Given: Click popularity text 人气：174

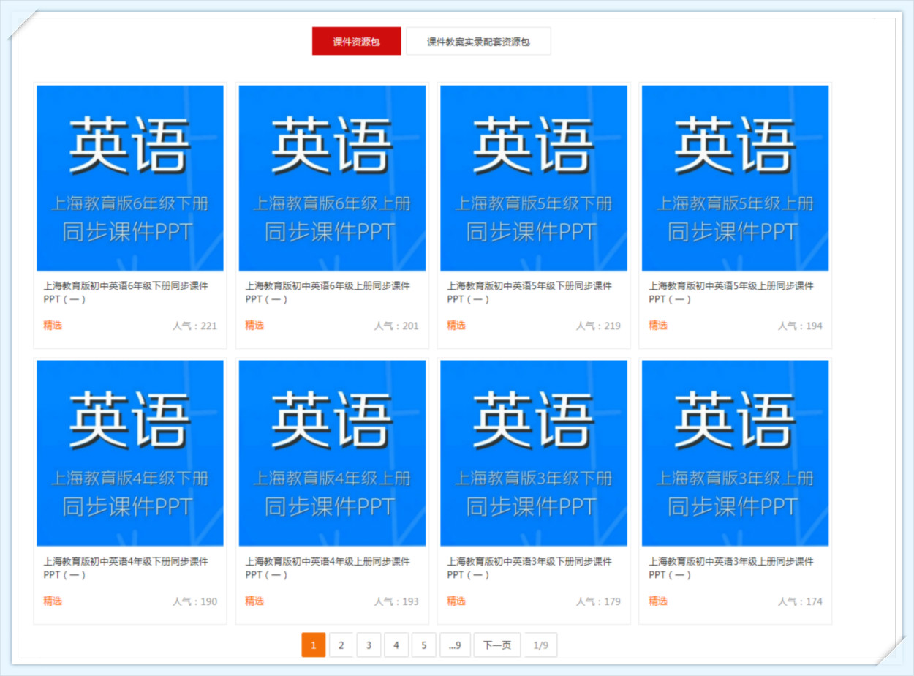Looking at the screenshot, I should 800,601.
